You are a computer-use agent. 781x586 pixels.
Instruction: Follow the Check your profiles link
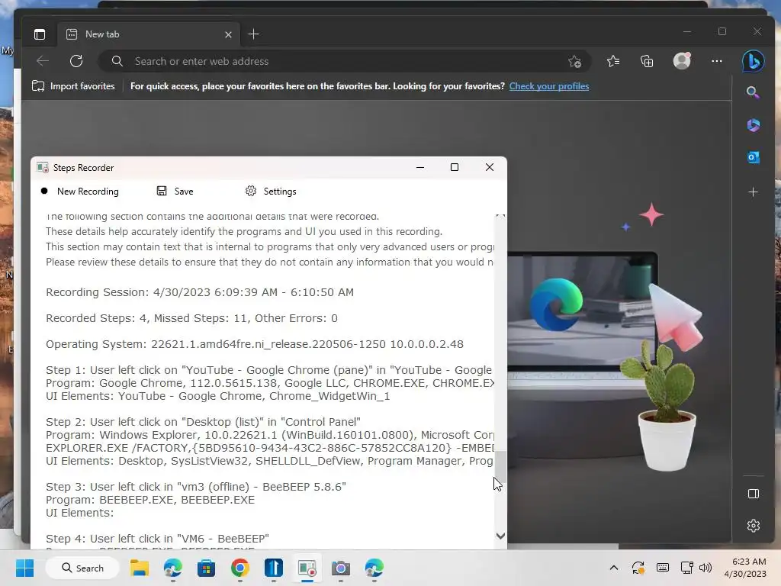pyautogui.click(x=549, y=86)
